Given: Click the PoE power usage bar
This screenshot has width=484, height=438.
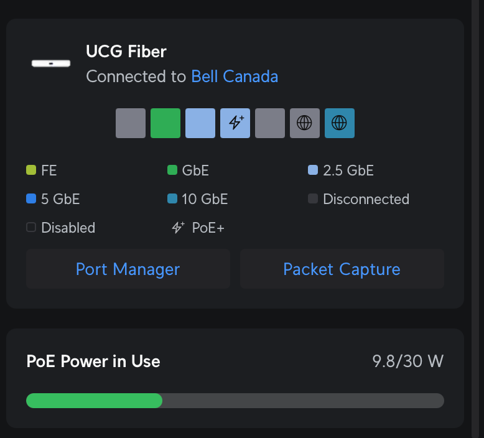Looking at the screenshot, I should pyautogui.click(x=235, y=401).
